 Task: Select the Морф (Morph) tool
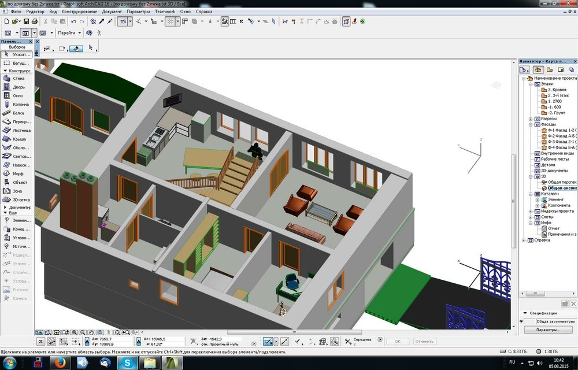[17, 173]
